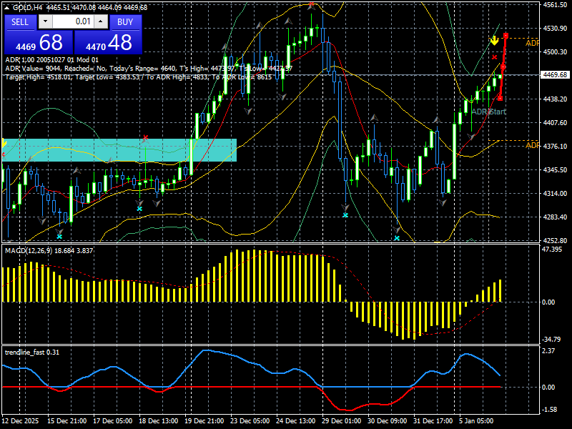Select the middle handle of the red trendline
572x429 pixels.
coord(503,67)
